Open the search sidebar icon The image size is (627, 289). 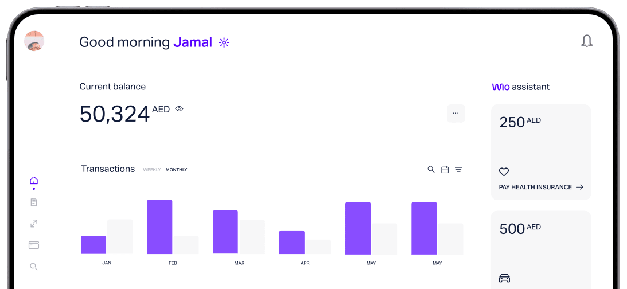tap(34, 267)
